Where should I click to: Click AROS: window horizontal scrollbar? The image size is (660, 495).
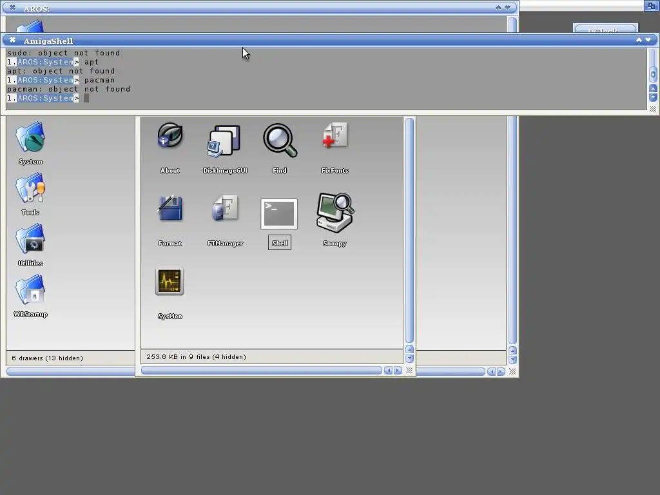coord(450,372)
